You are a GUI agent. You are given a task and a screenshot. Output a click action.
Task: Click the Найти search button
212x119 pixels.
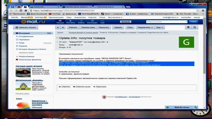click(193, 21)
